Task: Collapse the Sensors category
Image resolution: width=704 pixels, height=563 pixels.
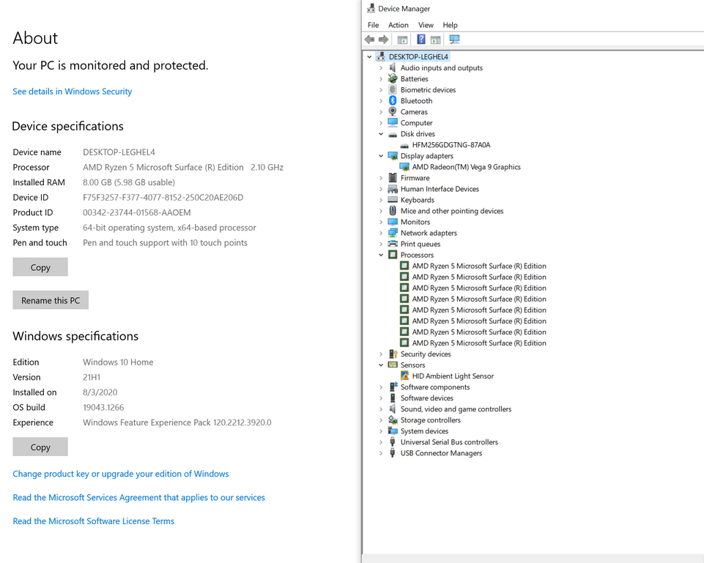Action: pyautogui.click(x=381, y=365)
